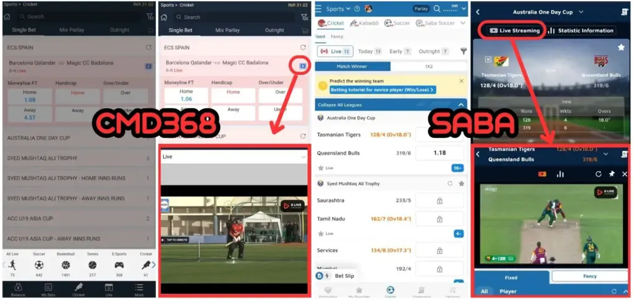Tap home icon in CMD368 live-video screen

click(163, 17)
